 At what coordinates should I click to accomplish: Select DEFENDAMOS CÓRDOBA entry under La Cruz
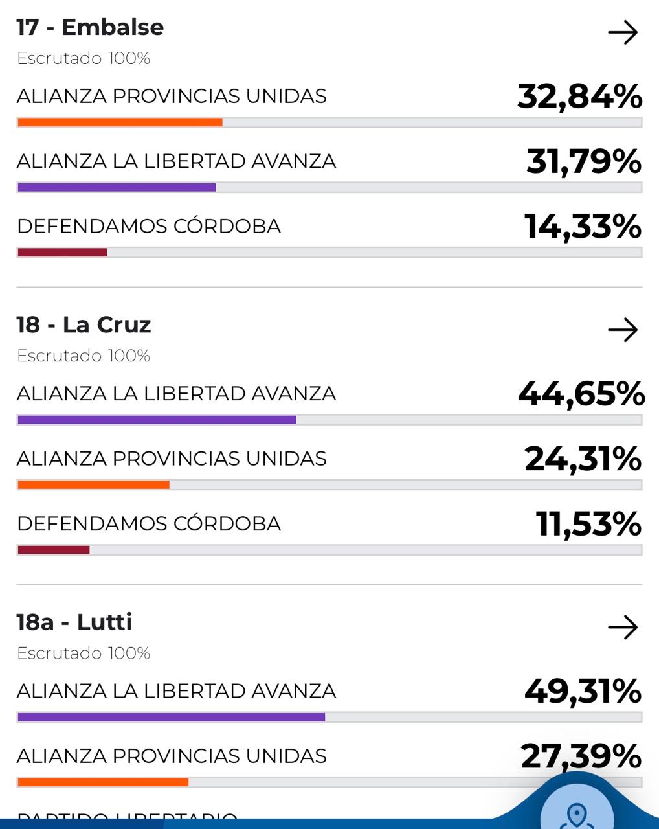(150, 523)
